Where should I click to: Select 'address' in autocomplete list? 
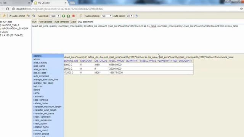[x=48, y=56]
